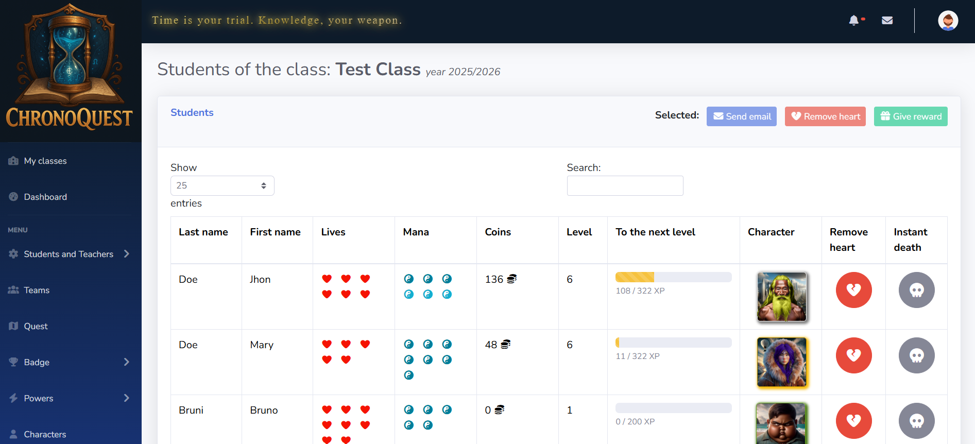The width and height of the screenshot is (975, 444).
Task: Click the coins icon next to 48
Action: tap(505, 344)
